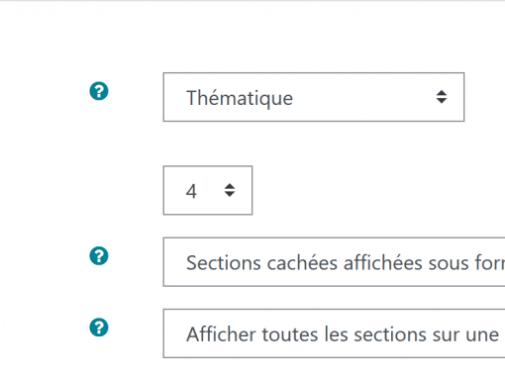Click the Sections cachées affichées text
The width and height of the screenshot is (505, 378).
coord(346,263)
